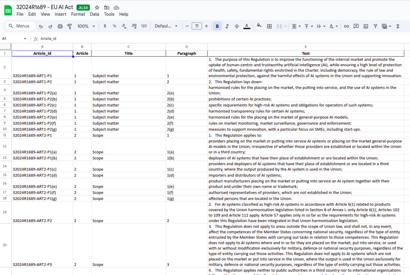Select row 12 header
Screen dimensions: 410x275
(x=5, y=146)
